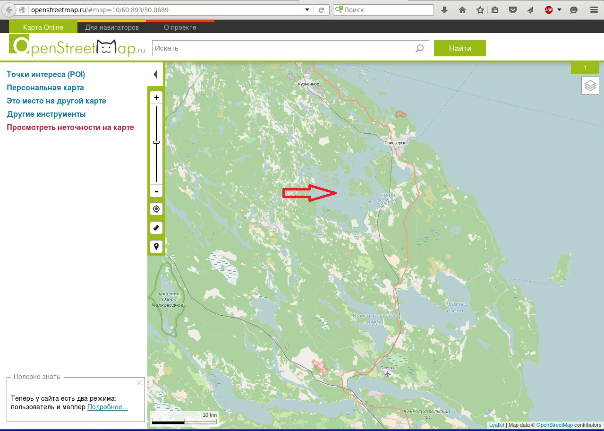Select the ruler measurement tool

click(x=156, y=228)
